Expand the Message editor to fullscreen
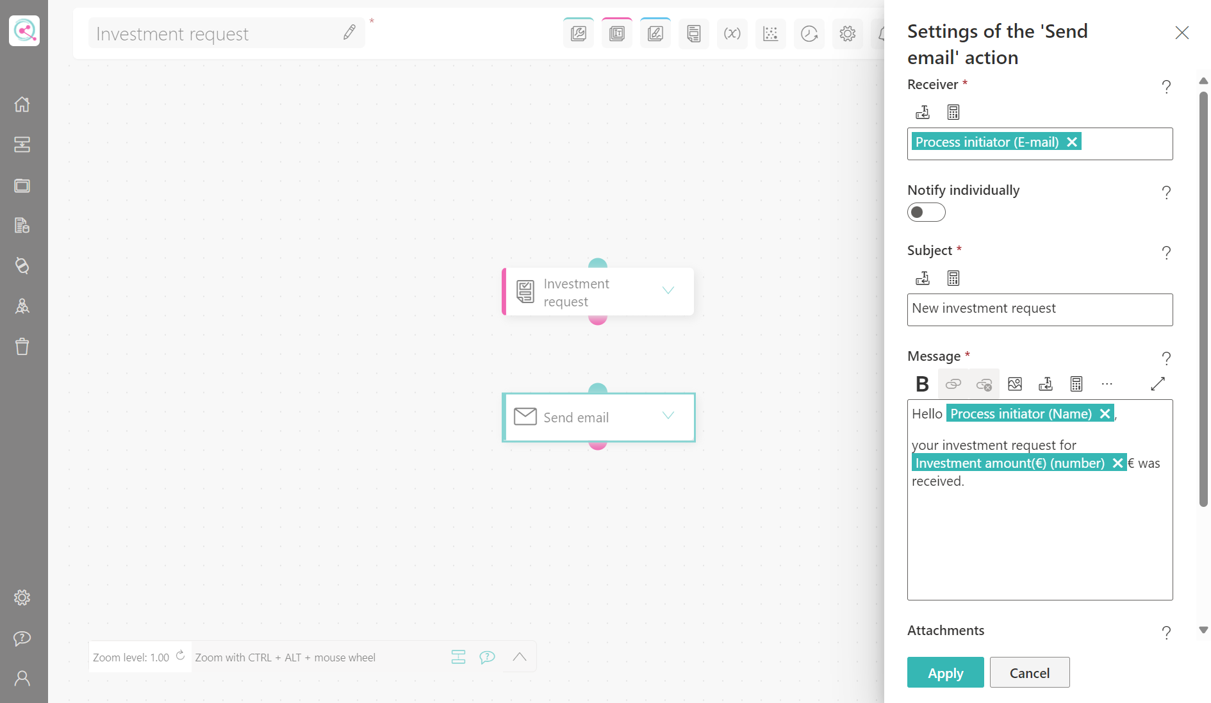Viewport: 1211px width, 703px height. [1158, 384]
